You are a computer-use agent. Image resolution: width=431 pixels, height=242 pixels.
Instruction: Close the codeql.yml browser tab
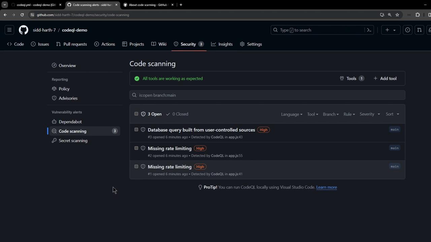(x=60, y=5)
